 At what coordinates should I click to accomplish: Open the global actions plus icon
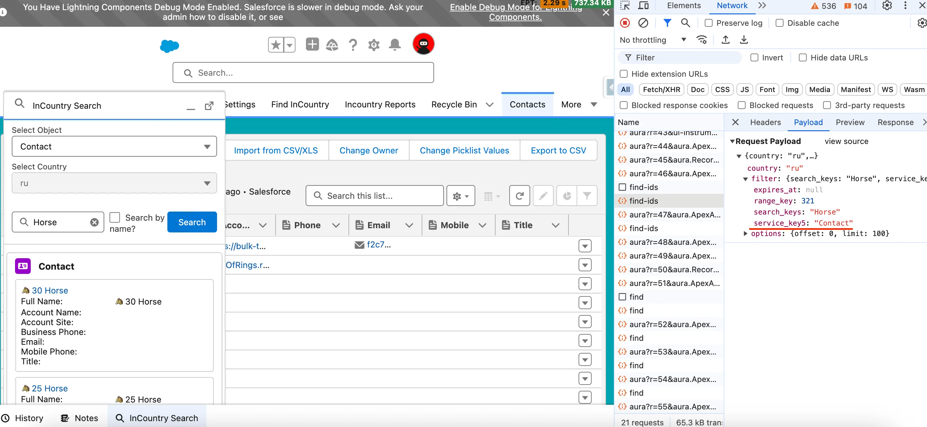pyautogui.click(x=312, y=45)
